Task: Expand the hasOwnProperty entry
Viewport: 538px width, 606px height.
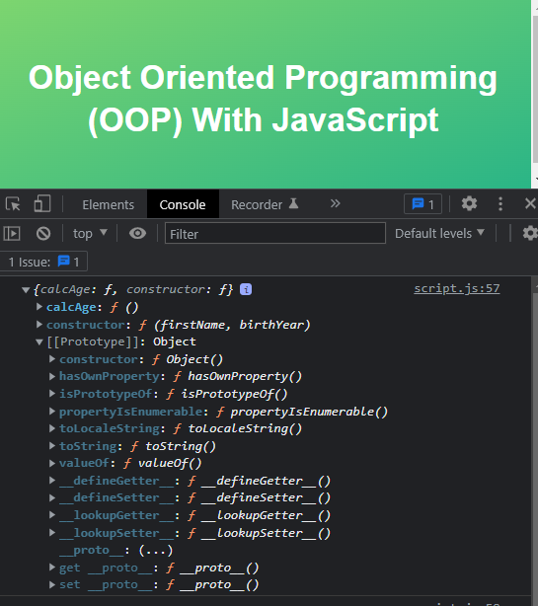Action: coord(51,376)
